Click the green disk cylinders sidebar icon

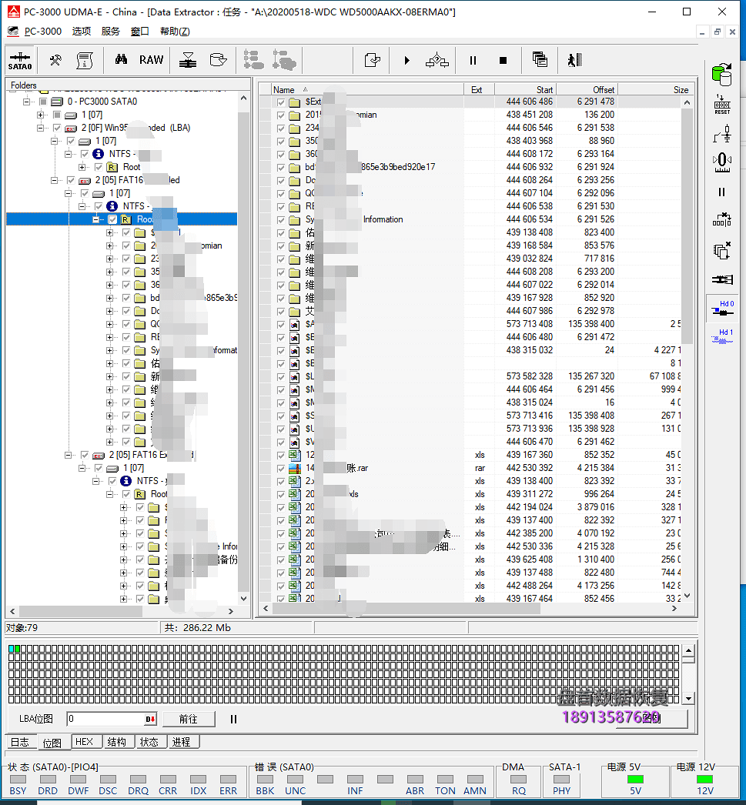[722, 75]
